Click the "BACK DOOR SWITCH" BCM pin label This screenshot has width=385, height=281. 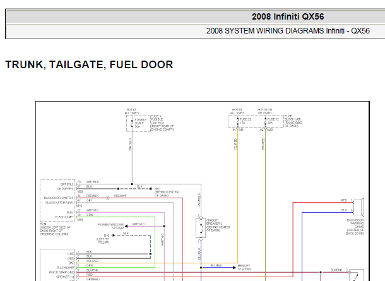[x=59, y=198]
